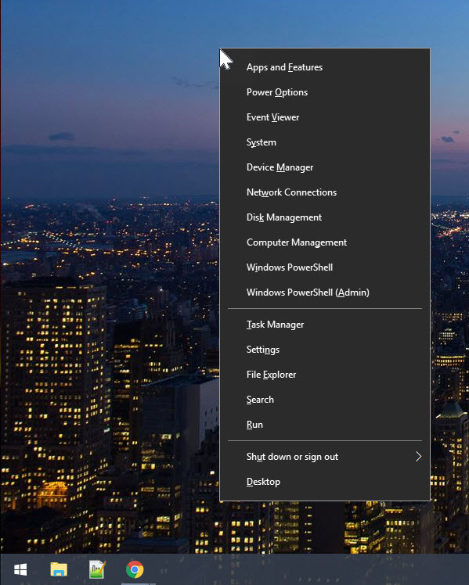This screenshot has height=585, width=469.
Task: Open Apps and Features
Action: 325,67
